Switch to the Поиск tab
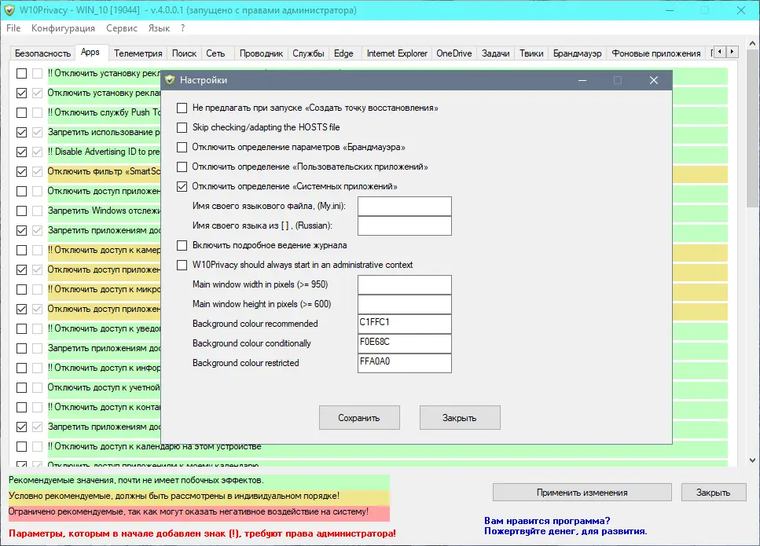 [x=184, y=53]
